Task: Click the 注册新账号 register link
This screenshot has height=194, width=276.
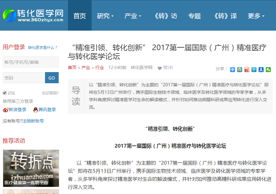Action: click(33, 121)
